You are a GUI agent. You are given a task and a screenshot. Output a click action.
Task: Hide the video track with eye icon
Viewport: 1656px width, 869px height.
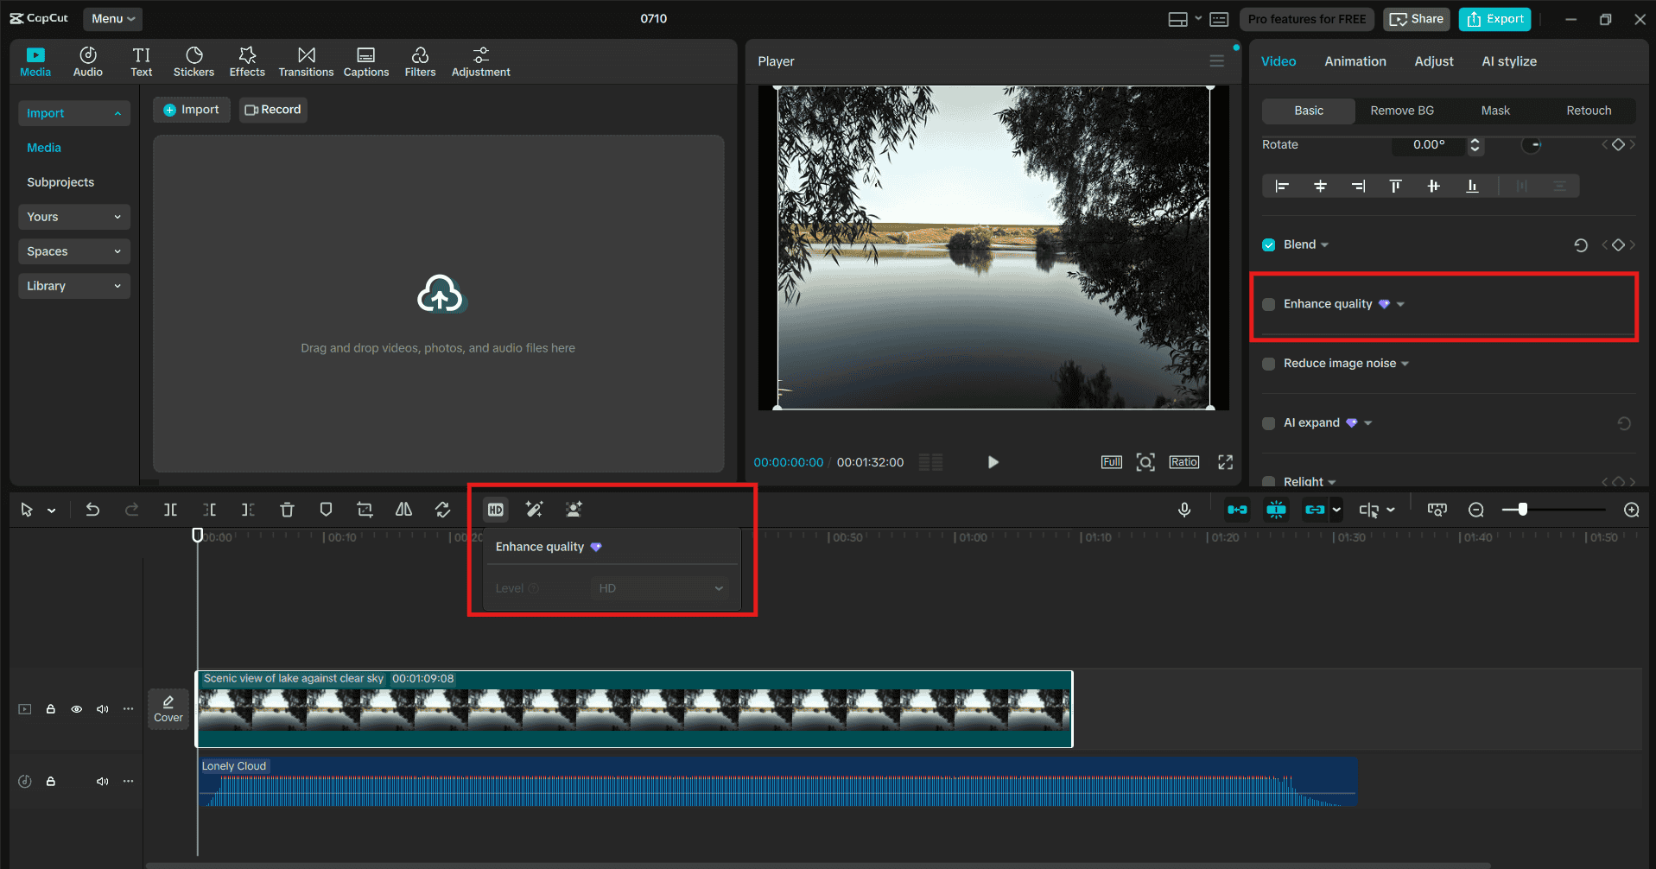77,709
